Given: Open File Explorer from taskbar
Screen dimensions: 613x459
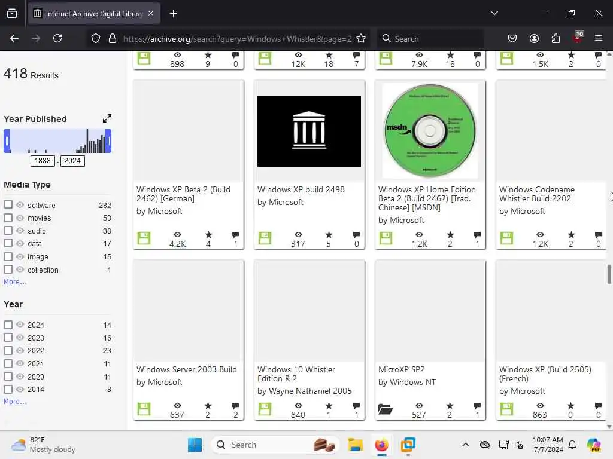Looking at the screenshot, I should (x=356, y=445).
